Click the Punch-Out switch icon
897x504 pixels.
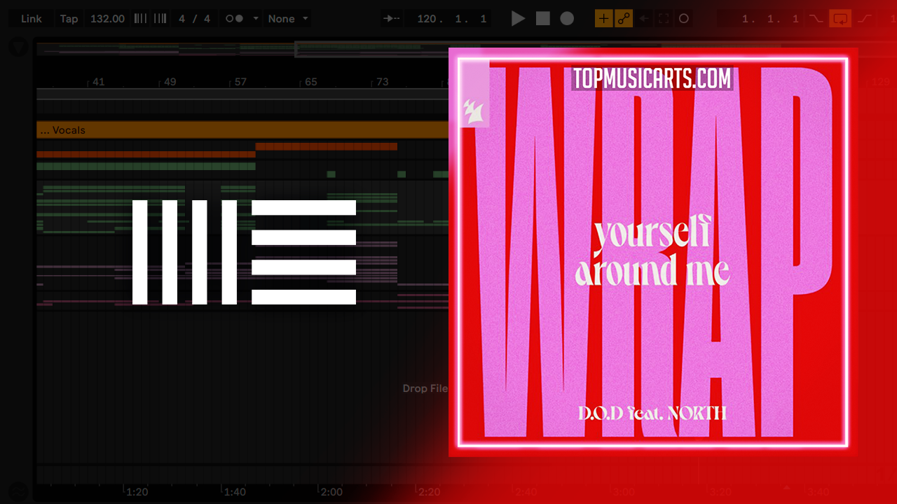[865, 19]
